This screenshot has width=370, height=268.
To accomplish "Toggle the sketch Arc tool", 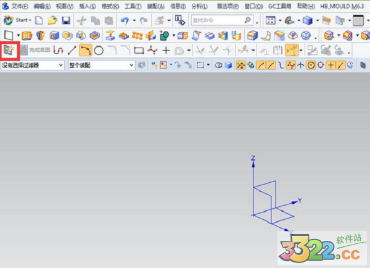I will [86, 50].
